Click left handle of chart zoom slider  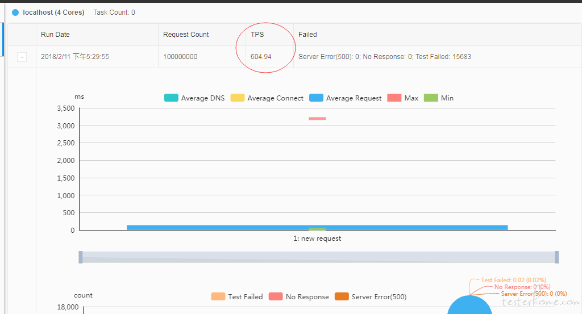point(81,257)
